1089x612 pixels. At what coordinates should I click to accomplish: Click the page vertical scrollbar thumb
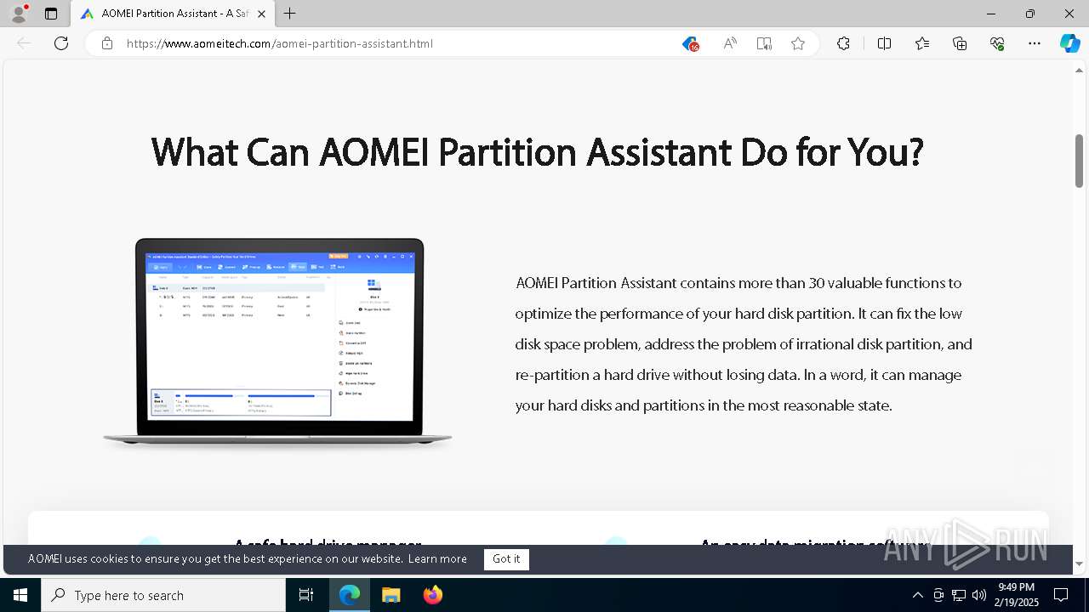1080,161
